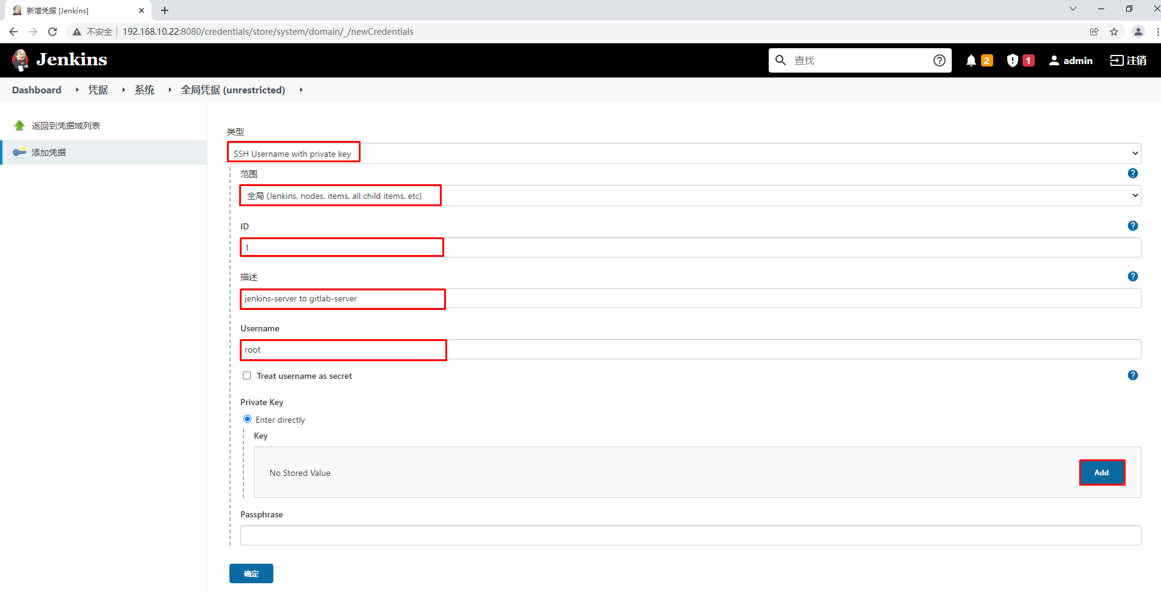Go to 全局凭据 (unrestricted) breadcrumb
Viewport: 1161px width, 593px height.
233,90
